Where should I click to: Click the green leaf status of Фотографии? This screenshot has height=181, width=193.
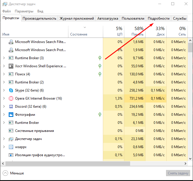tap(100, 115)
